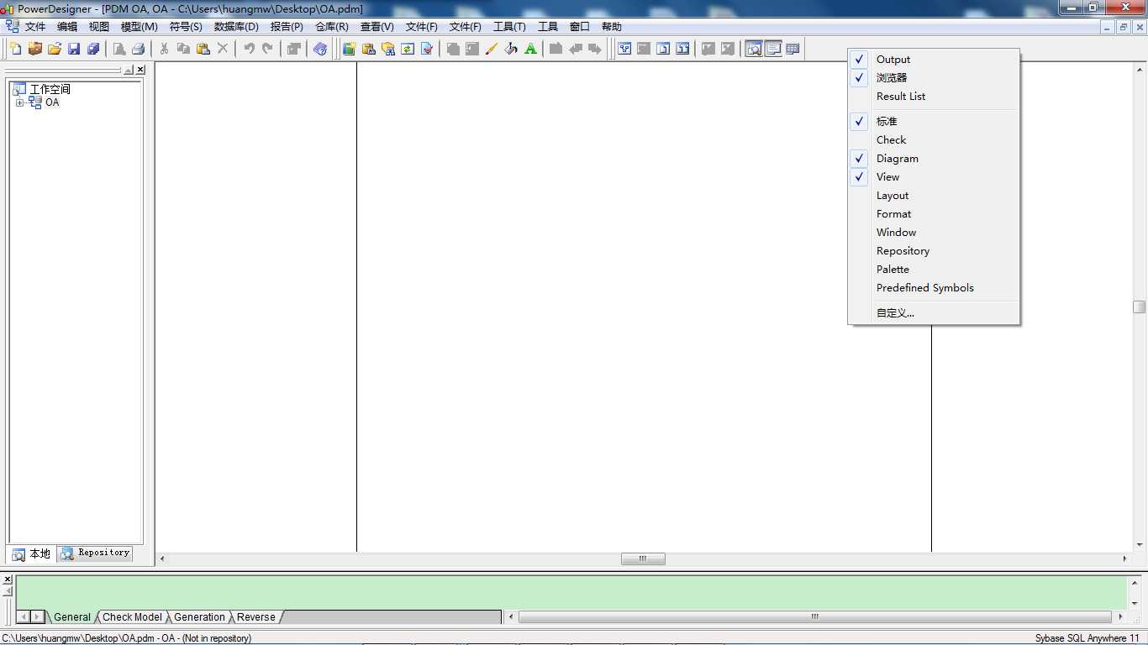Image resolution: width=1148 pixels, height=645 pixels.
Task: Save the model with the single-diskette icon
Action: 74,49
